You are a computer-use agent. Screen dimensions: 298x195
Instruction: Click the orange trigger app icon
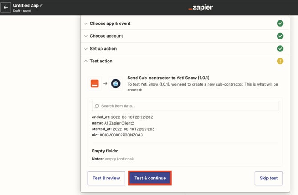[95, 83]
